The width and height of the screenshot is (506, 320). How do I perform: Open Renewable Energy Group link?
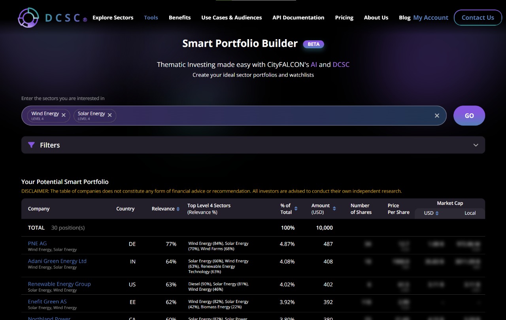pyautogui.click(x=59, y=284)
